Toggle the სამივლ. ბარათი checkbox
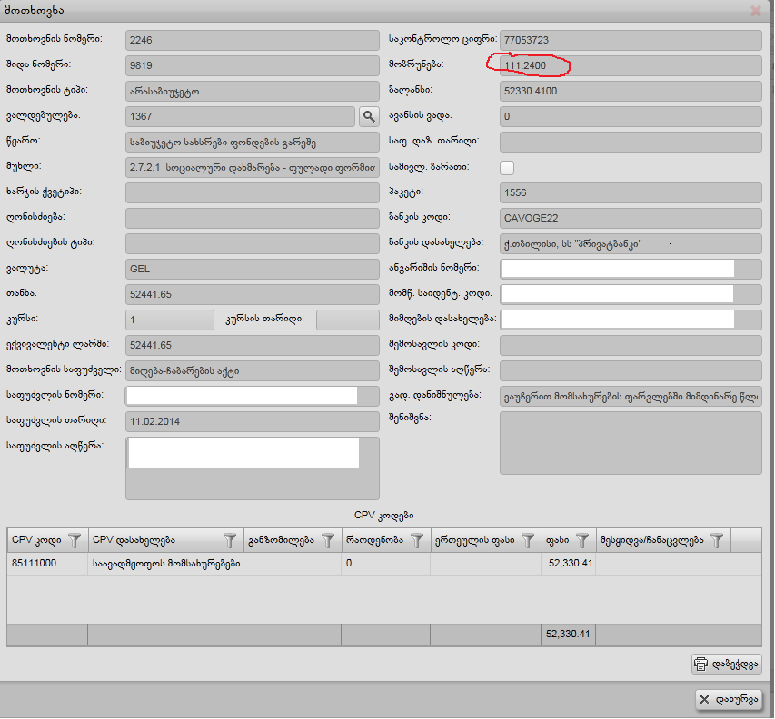Image resolution: width=775 pixels, height=719 pixels. pyautogui.click(x=507, y=167)
